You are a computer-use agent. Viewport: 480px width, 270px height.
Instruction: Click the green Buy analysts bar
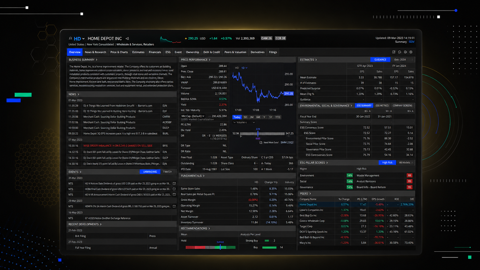pyautogui.click(x=269, y=247)
